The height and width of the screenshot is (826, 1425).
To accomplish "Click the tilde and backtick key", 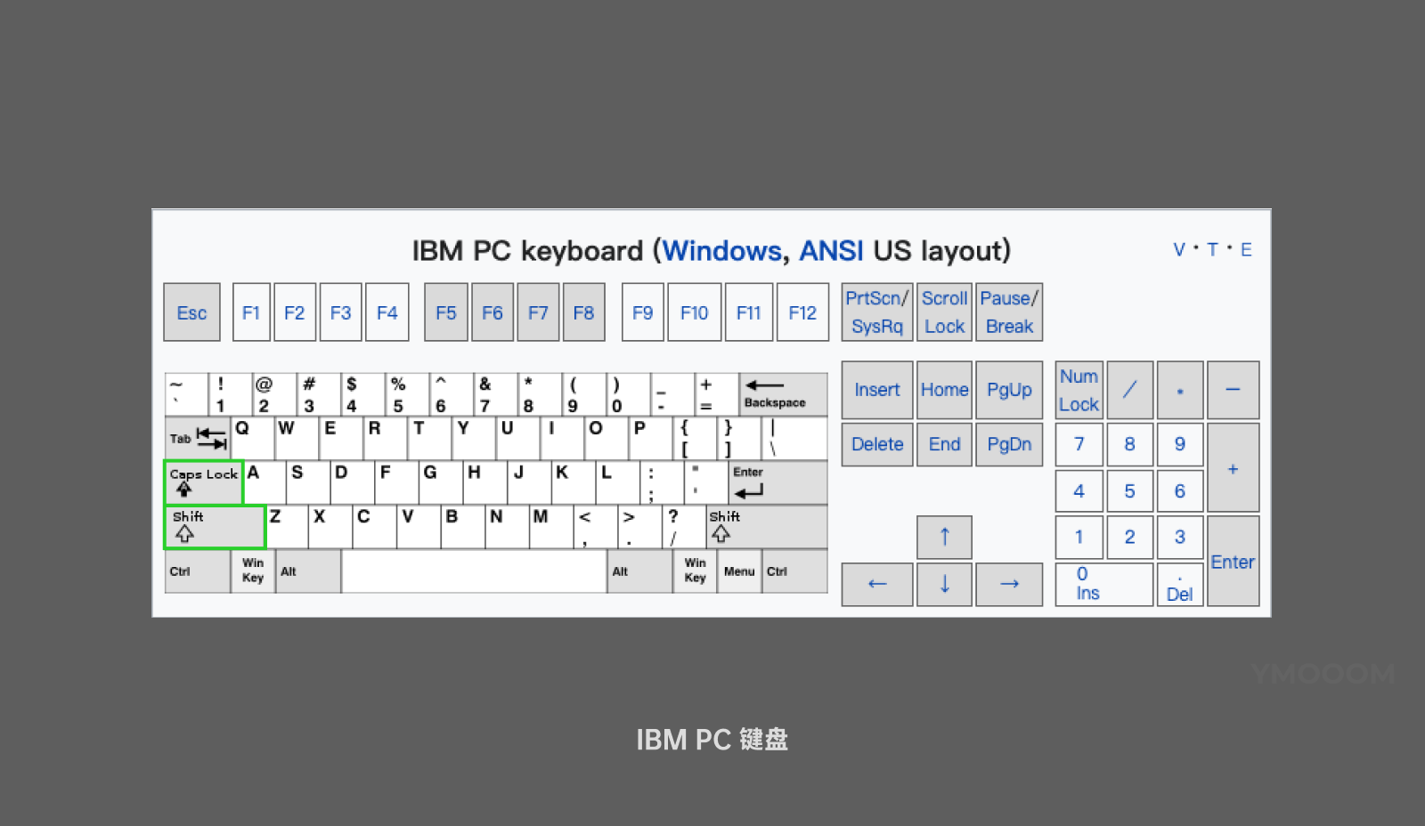I will click(x=186, y=394).
